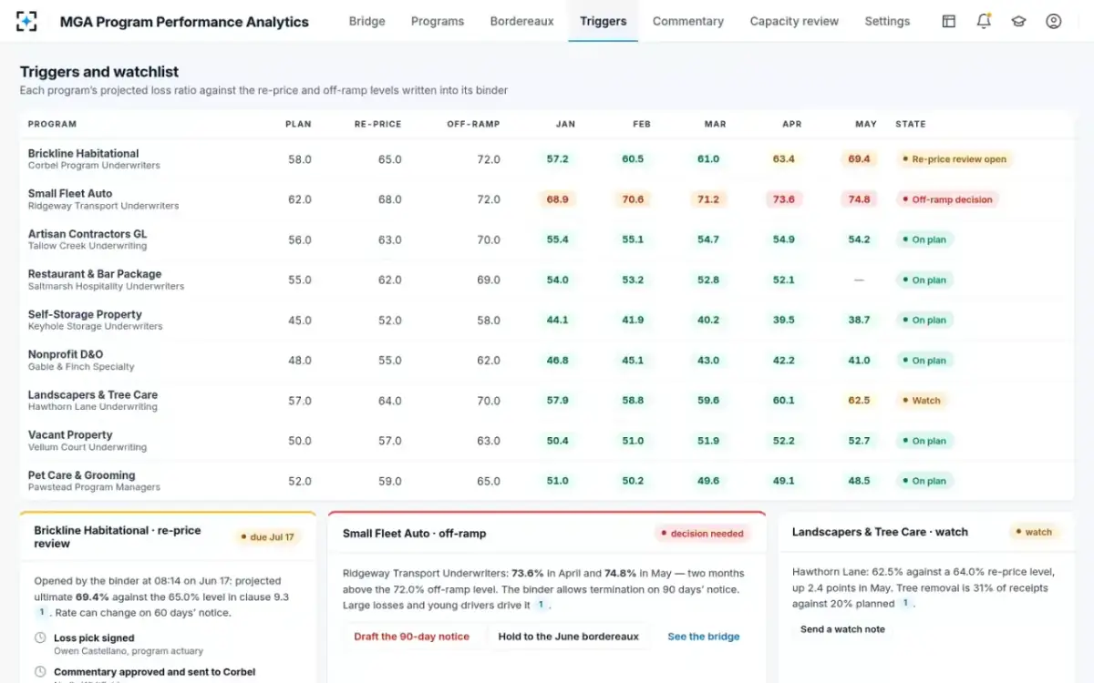Viewport: 1094px width, 683px height.
Task: Switch to the Bridge tab
Action: [x=366, y=21]
